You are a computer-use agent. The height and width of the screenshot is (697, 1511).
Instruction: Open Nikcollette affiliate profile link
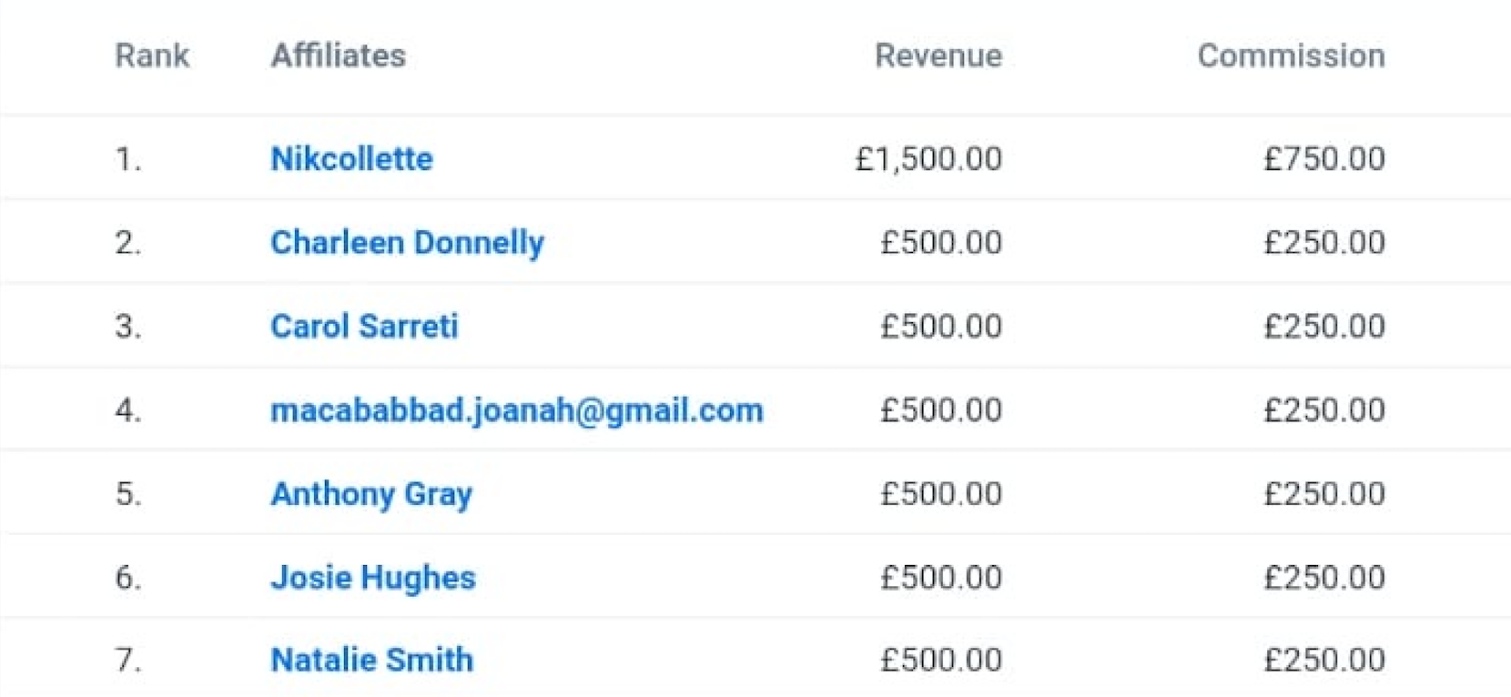point(351,158)
